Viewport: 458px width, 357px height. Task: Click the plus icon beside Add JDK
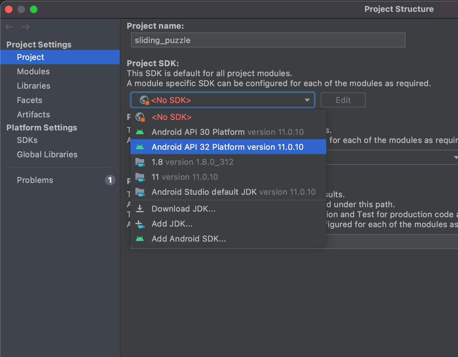pyautogui.click(x=140, y=224)
